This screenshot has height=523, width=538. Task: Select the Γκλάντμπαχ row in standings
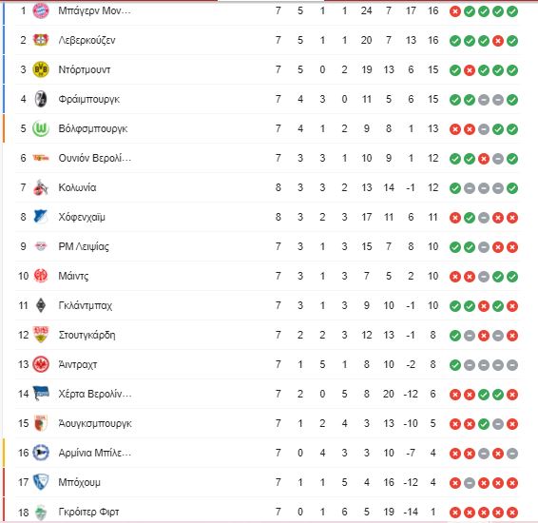tap(268, 305)
